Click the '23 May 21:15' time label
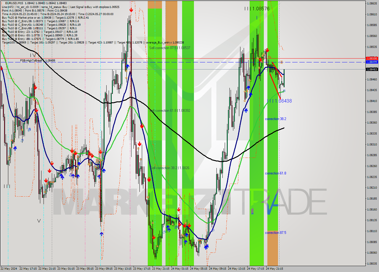The width and height of the screenshot is (379, 272). coord(161,269)
